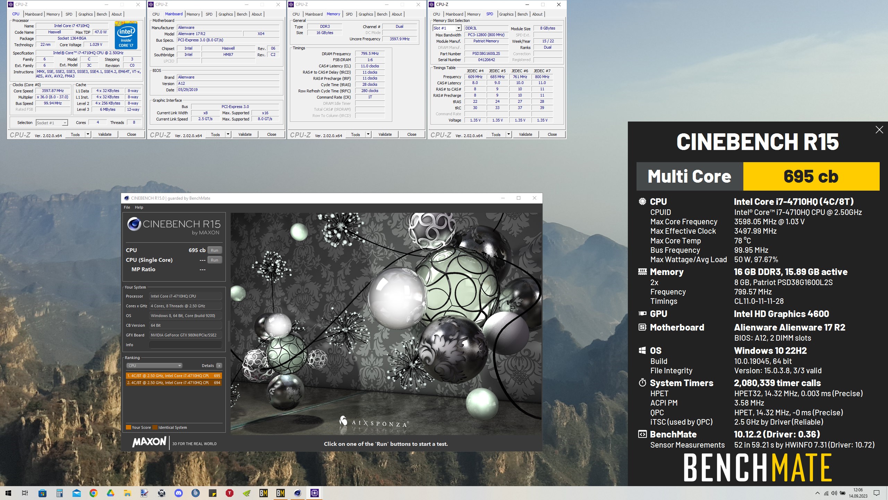The image size is (888, 500).
Task: Expand the Tools arrow in the Mainboard tab window
Action: coord(228,134)
